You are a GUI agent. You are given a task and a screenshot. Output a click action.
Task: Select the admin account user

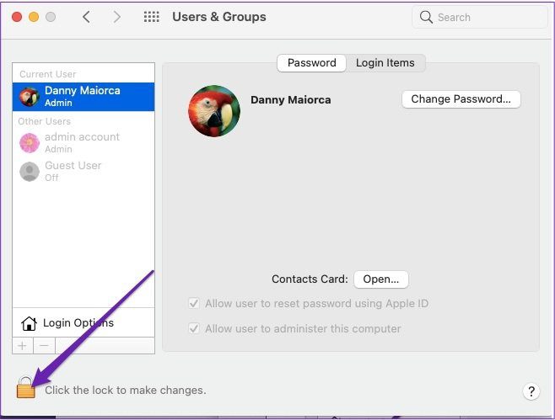point(84,143)
